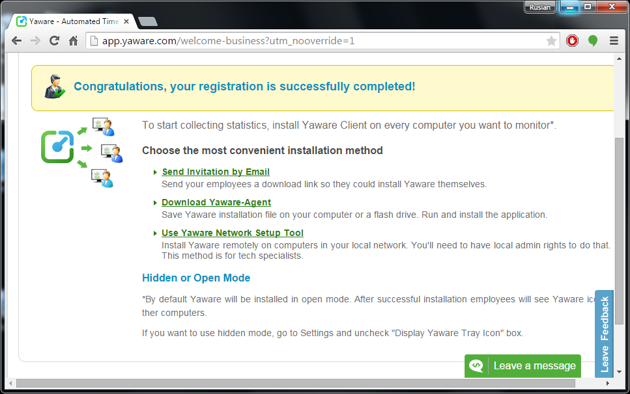Open a new browser tab
Screen dimensions: 630x394
[148, 21]
